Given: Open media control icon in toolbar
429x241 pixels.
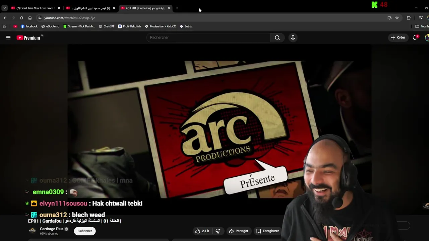Looking at the screenshot, I should point(421,18).
